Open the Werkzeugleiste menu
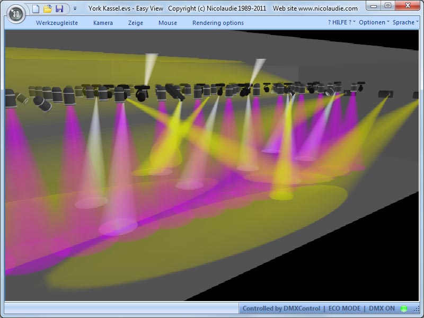The width and height of the screenshot is (424, 318). pos(57,23)
